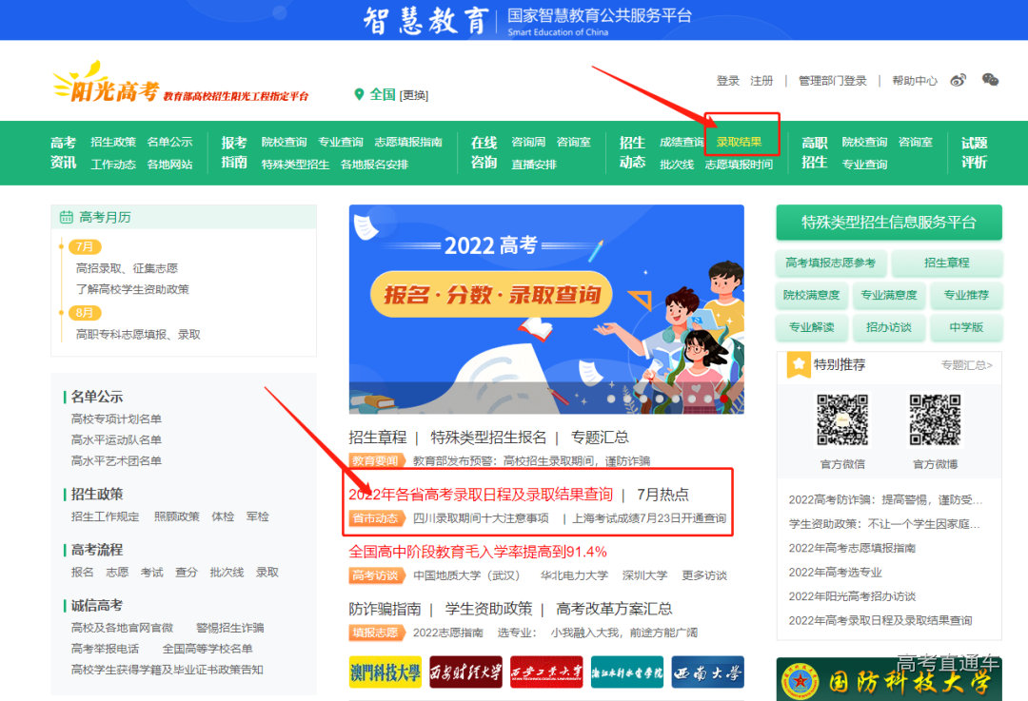This screenshot has width=1028, height=701.
Task: Click [更换] to change region
Action: click(414, 95)
